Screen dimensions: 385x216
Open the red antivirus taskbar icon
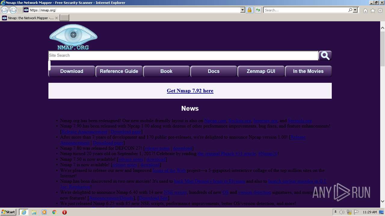pyautogui.click(x=64, y=212)
